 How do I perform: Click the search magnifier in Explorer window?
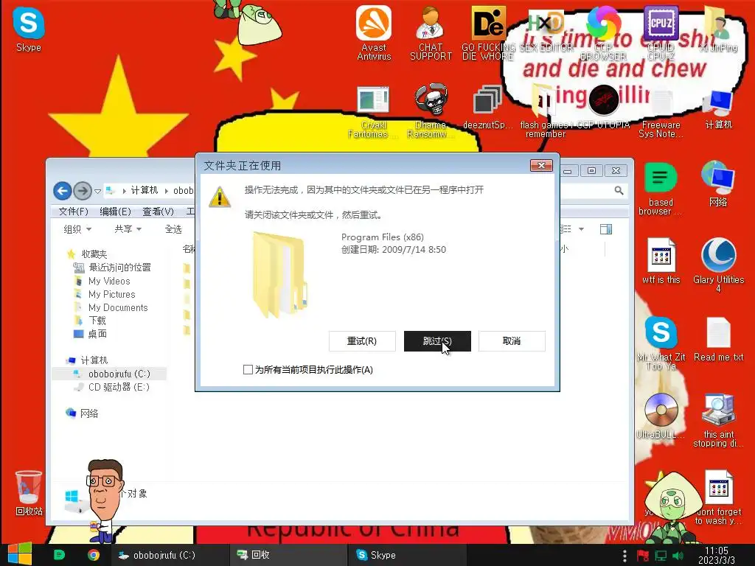pyautogui.click(x=619, y=191)
